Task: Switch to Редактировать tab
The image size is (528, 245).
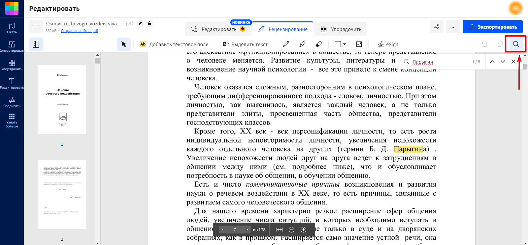Action: [218, 29]
